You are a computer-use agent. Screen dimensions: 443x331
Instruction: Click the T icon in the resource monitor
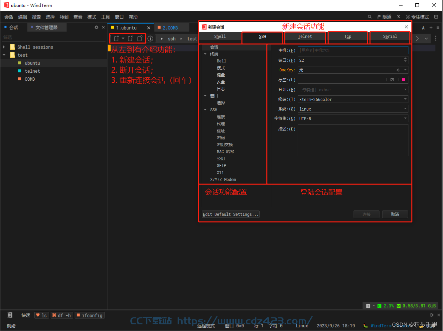(368, 306)
